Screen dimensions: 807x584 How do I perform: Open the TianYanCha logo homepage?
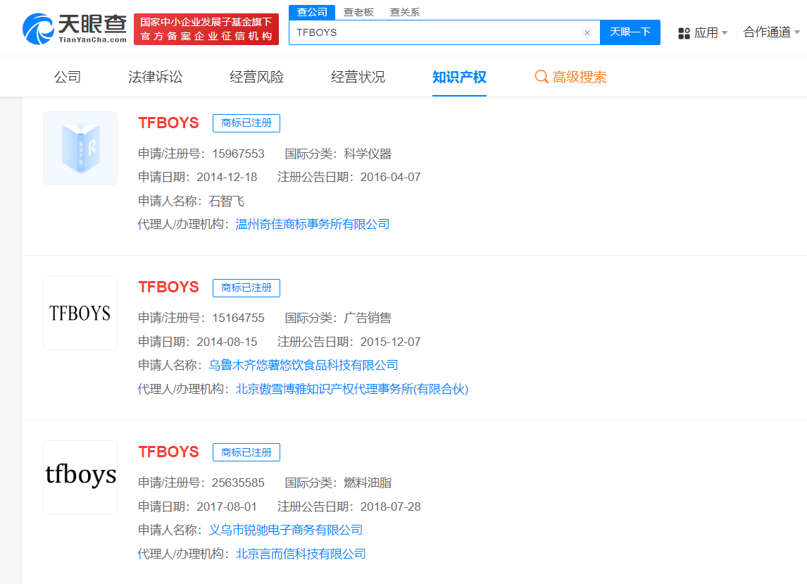(x=75, y=29)
